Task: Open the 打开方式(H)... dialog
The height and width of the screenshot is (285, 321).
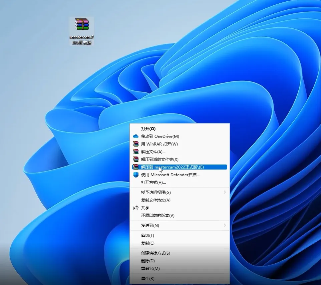Action: tap(180, 183)
